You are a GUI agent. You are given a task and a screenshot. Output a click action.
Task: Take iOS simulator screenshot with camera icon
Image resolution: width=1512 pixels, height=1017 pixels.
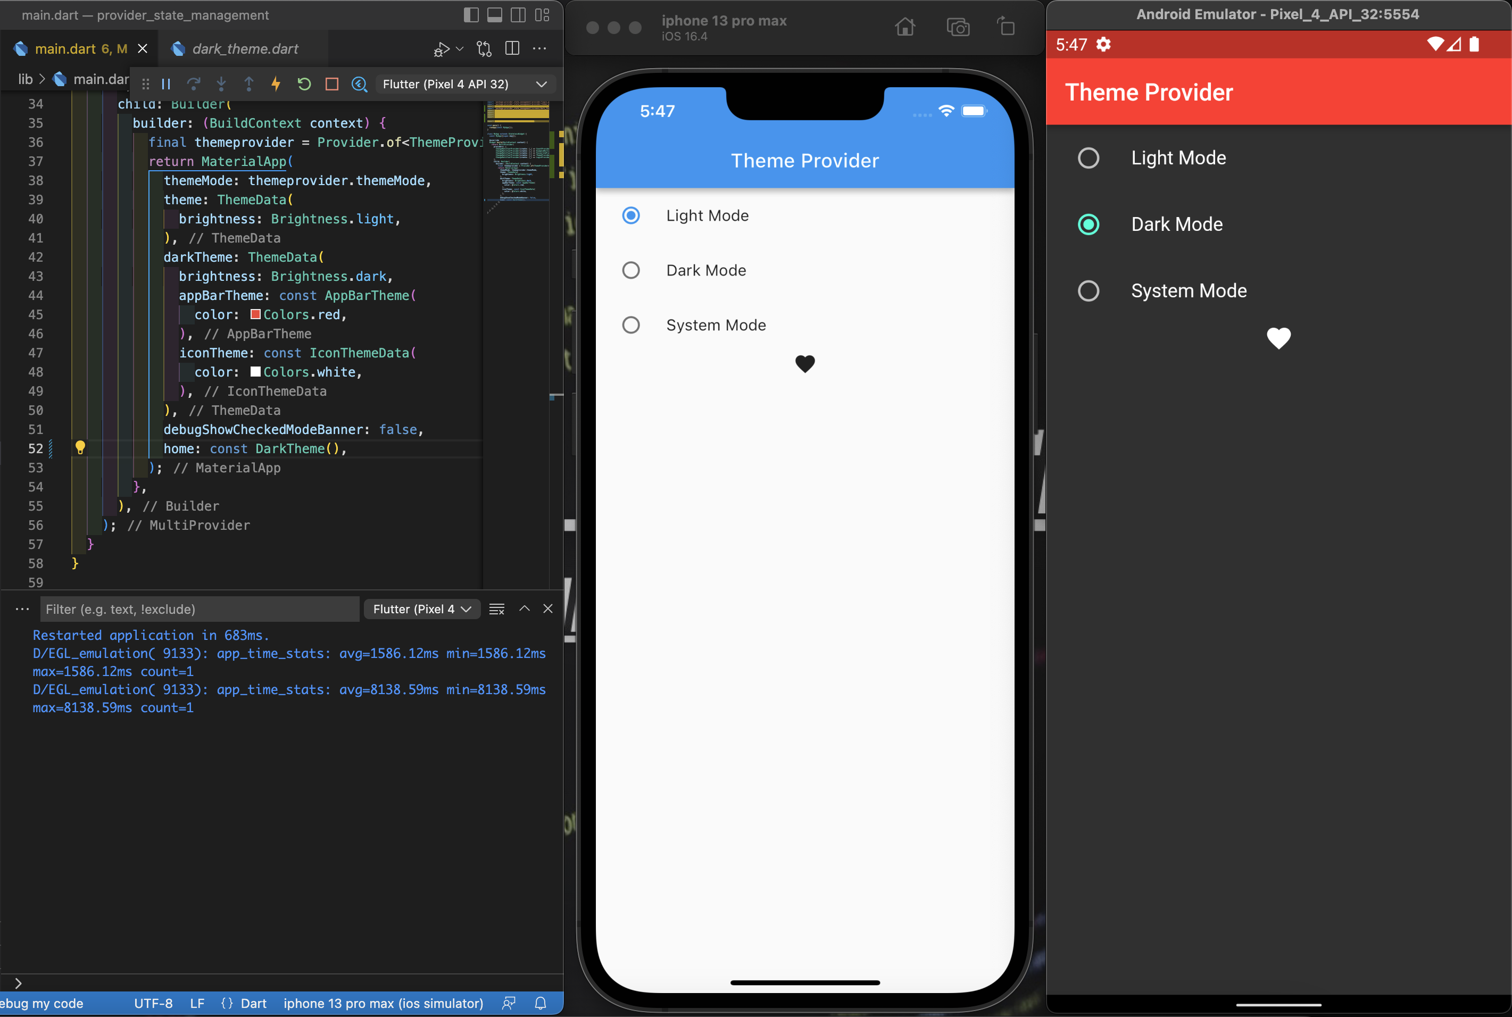[958, 27]
